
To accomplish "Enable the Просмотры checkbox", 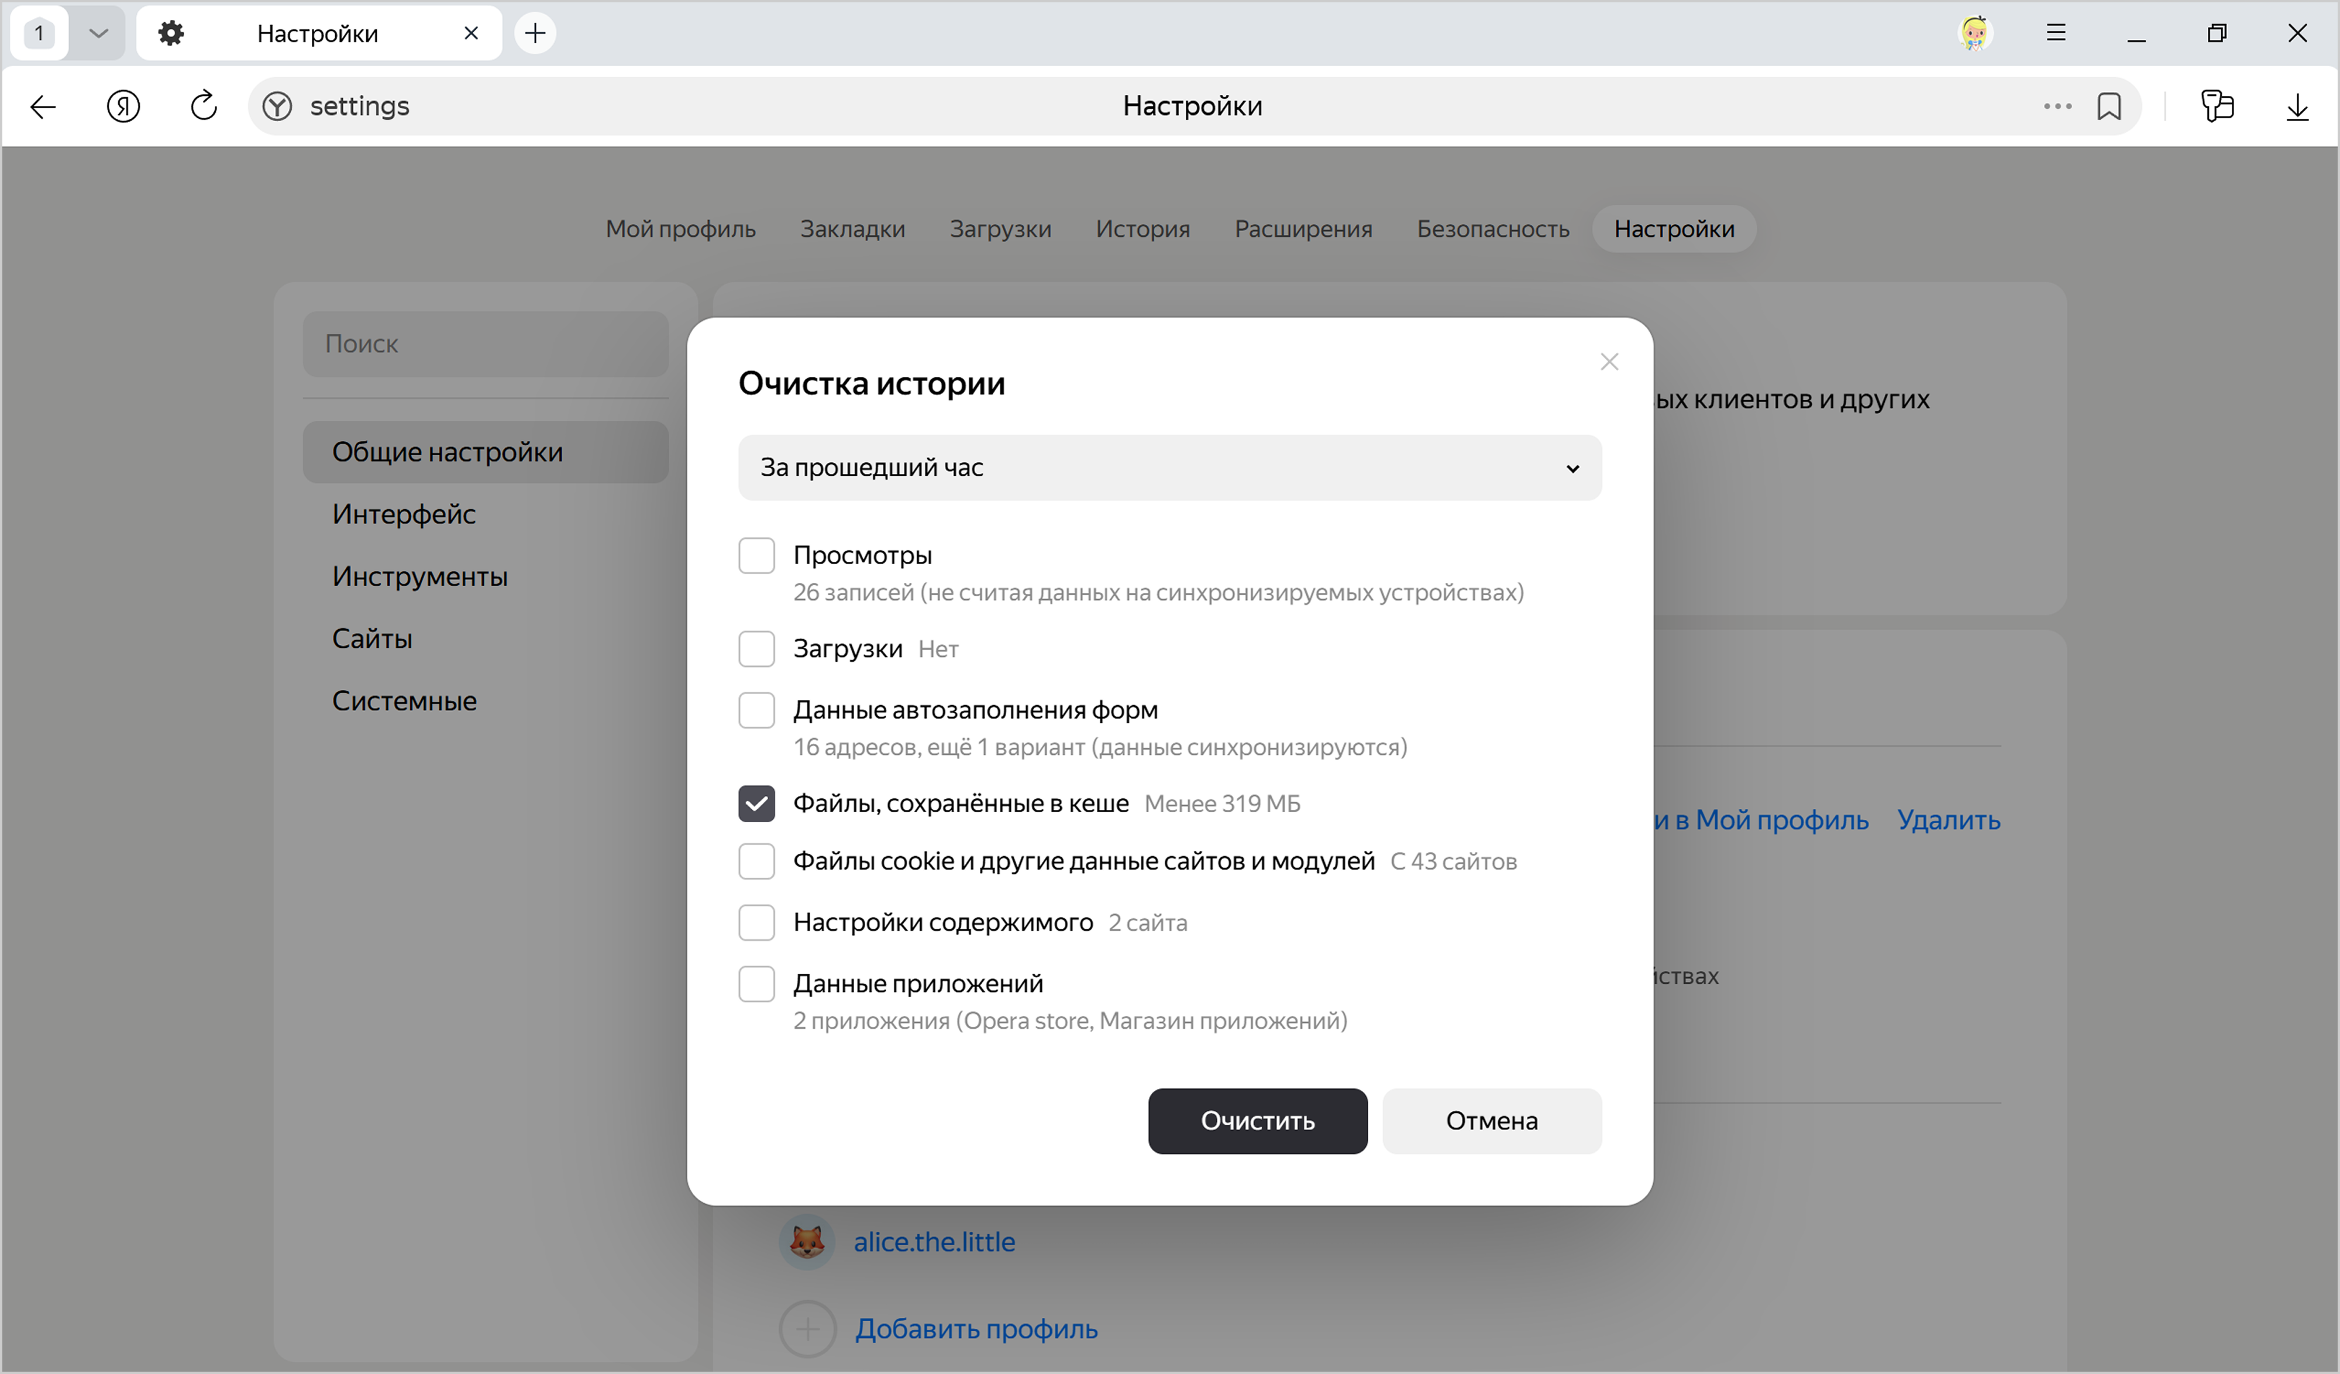I will pos(756,555).
